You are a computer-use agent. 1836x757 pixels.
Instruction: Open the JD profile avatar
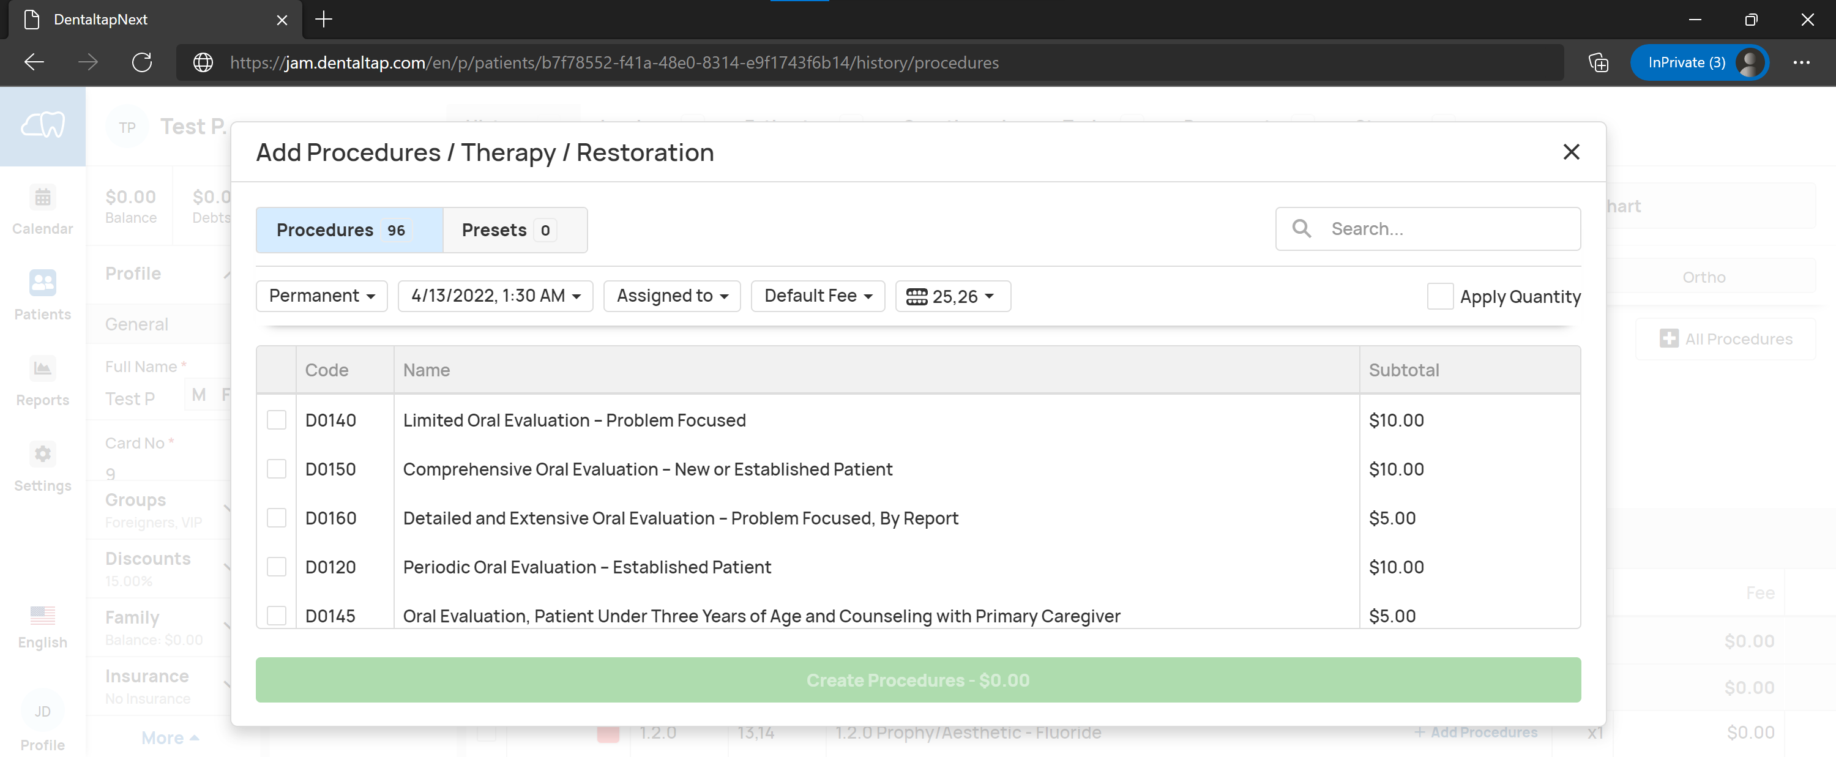(x=43, y=710)
